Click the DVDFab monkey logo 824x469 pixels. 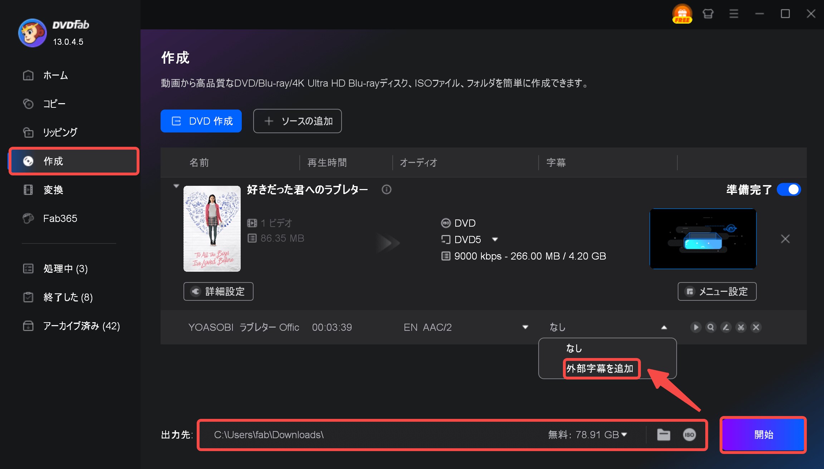click(x=32, y=33)
